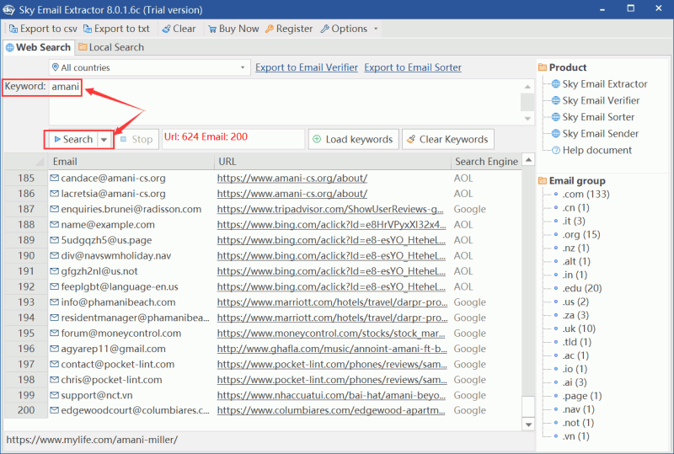This screenshot has width=674, height=454.
Task: Select the .us (2) email group
Action: [x=575, y=302]
